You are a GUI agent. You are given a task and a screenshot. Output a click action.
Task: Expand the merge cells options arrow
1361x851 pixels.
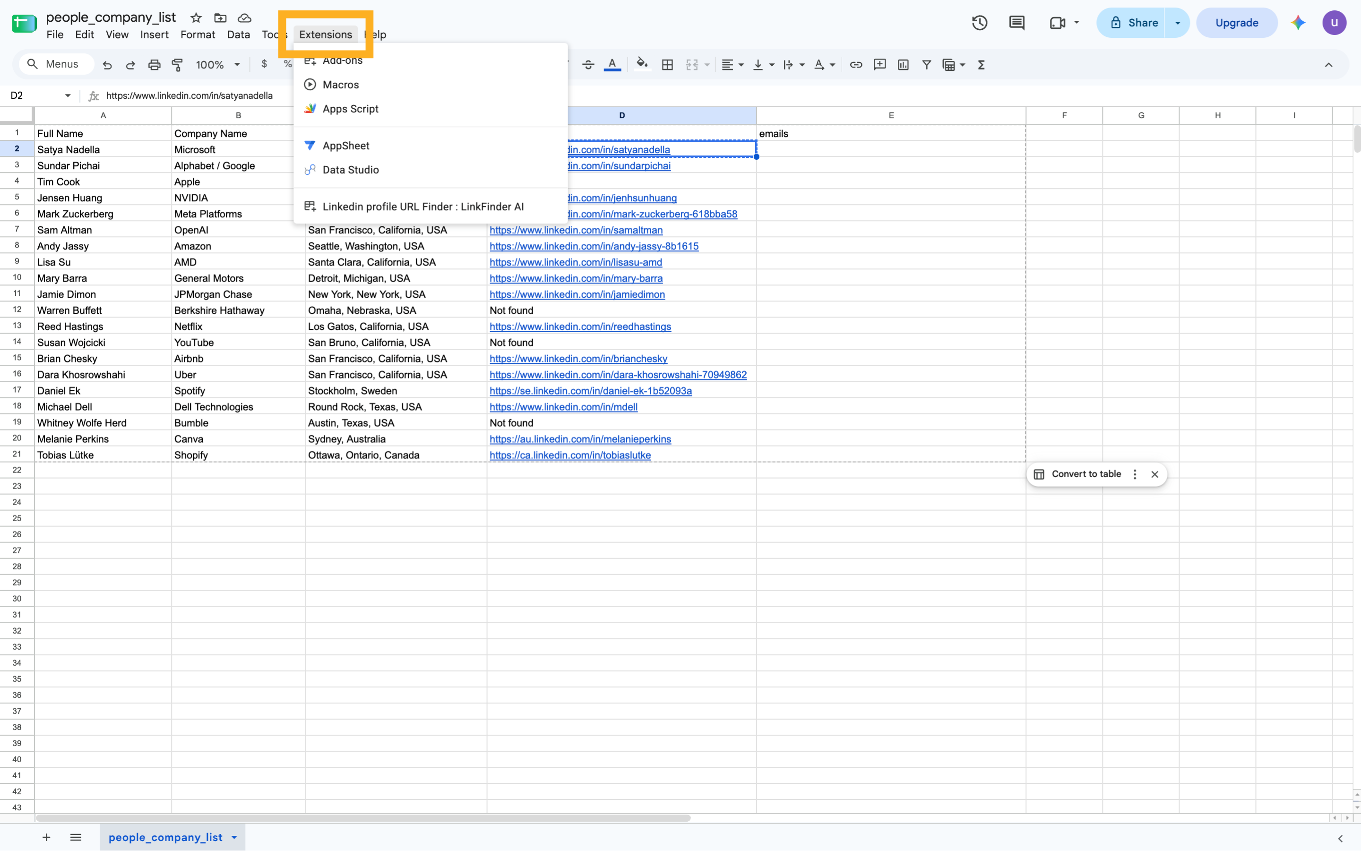(707, 65)
